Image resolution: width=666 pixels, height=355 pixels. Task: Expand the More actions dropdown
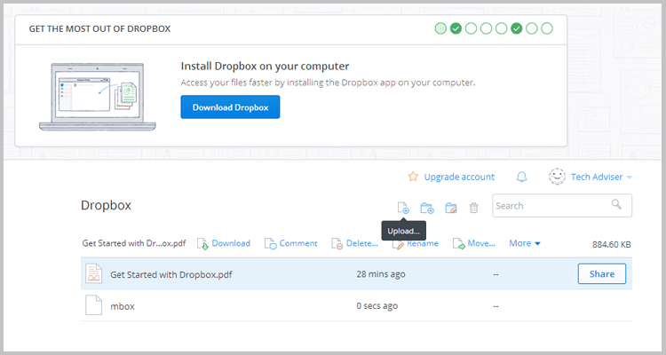(525, 243)
